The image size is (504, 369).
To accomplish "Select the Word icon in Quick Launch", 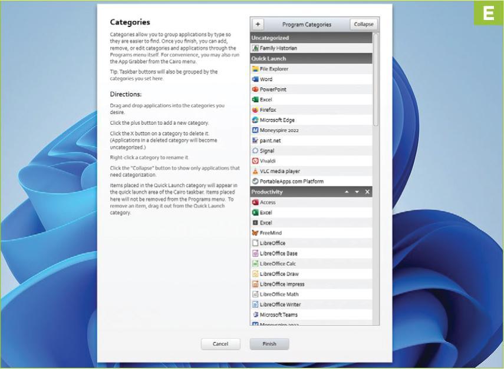I will [x=255, y=79].
